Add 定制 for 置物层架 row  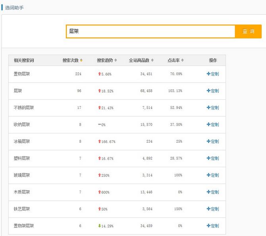pyautogui.click(x=213, y=74)
